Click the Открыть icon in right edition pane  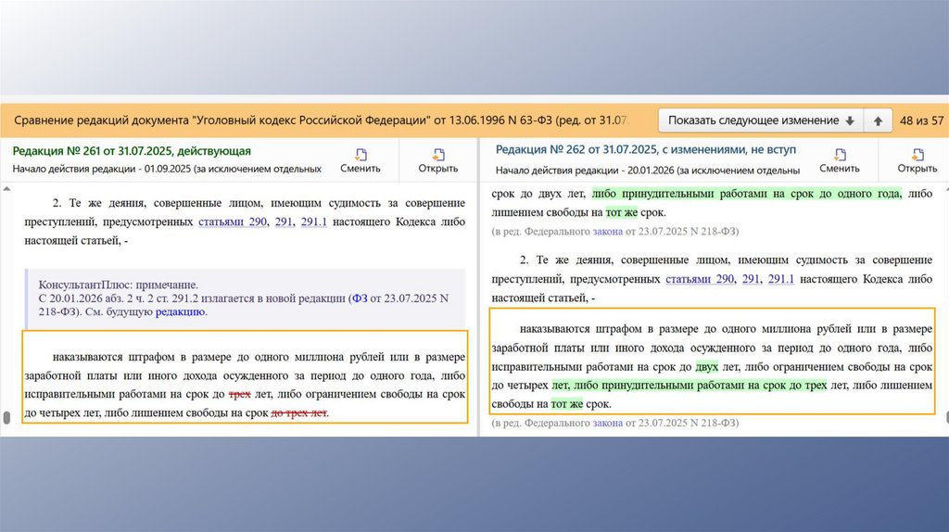917,155
